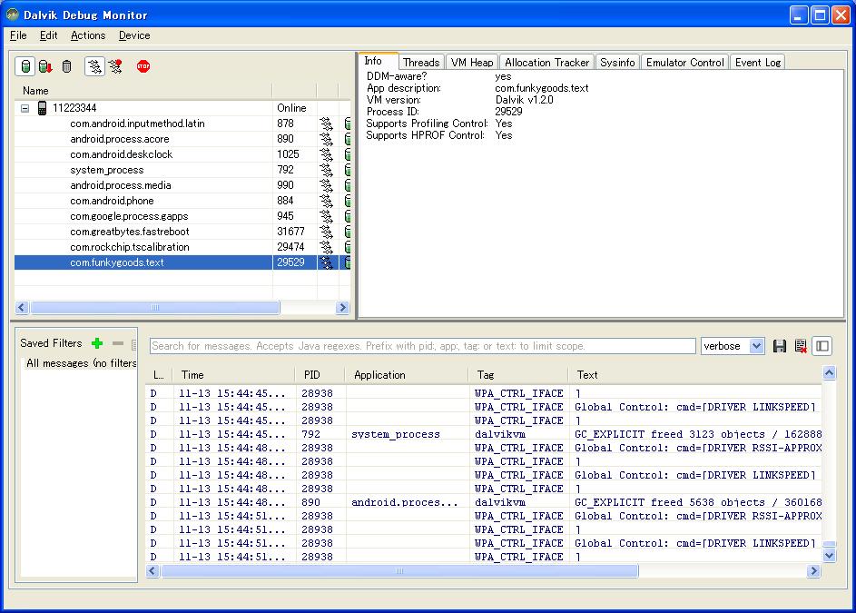The height and width of the screenshot is (613, 856).
Task: Open the Sysinfo tab
Action: [x=617, y=63]
